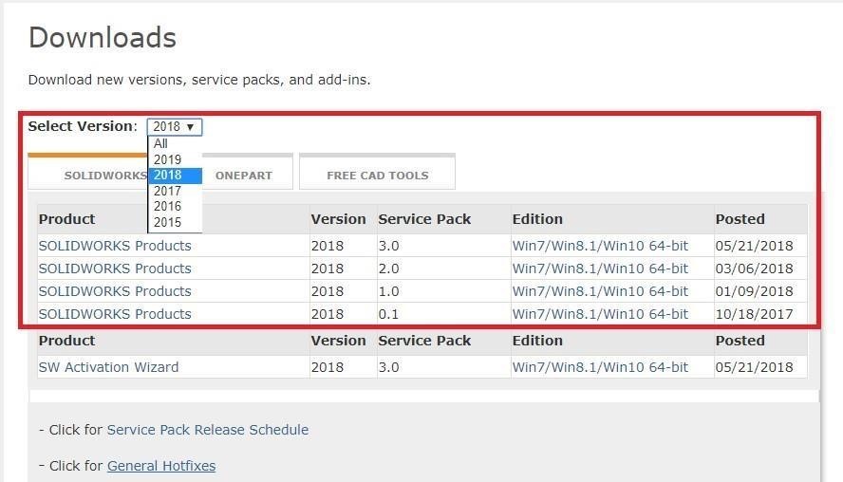Click the Downloads page heading

click(x=103, y=38)
